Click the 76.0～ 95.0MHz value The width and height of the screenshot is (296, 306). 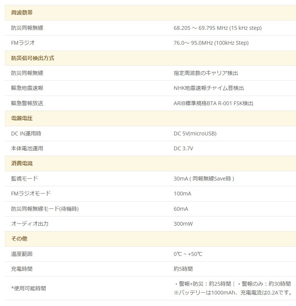211,43
